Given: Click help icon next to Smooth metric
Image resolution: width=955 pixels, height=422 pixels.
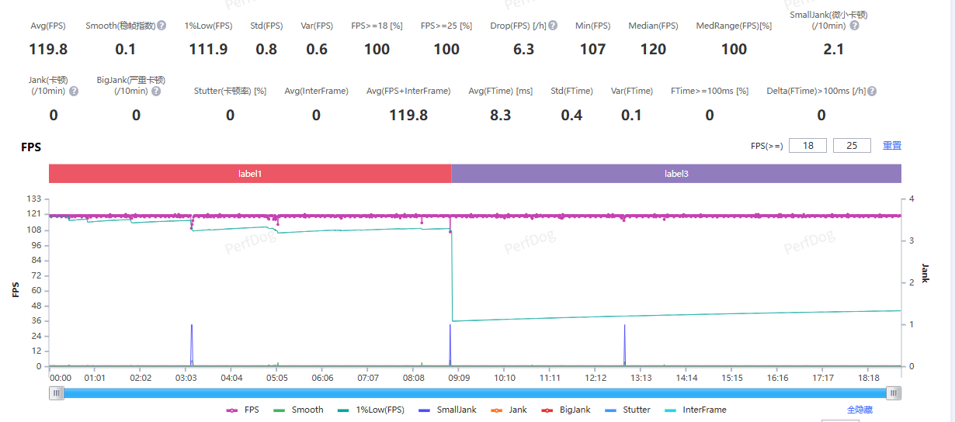Looking at the screenshot, I should pyautogui.click(x=161, y=26).
